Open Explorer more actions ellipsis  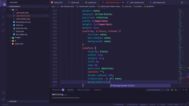(x=46, y=3)
